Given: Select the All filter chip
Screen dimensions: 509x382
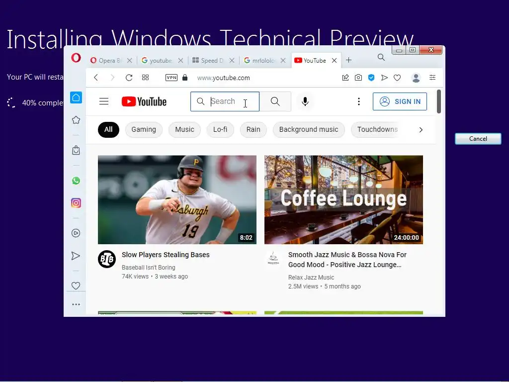Looking at the screenshot, I should point(108,129).
